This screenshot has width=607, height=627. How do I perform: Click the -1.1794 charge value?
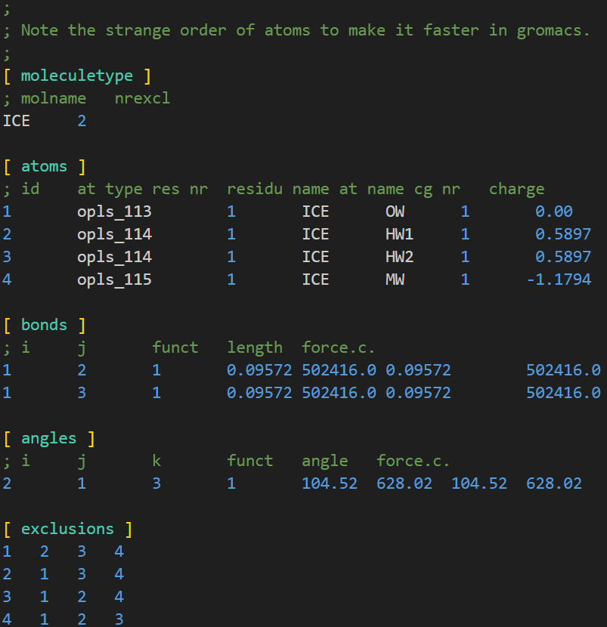point(559,280)
